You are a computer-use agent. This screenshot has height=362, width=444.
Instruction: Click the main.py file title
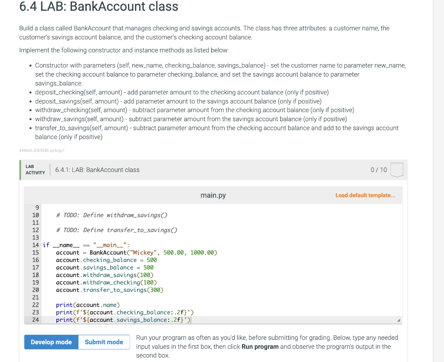[213, 195]
